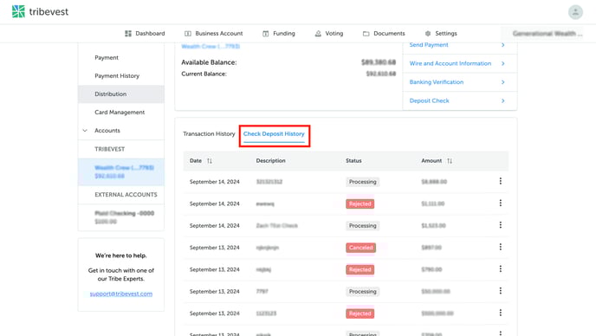This screenshot has width=596, height=336.
Task: Click the Status column header
Action: 353,161
